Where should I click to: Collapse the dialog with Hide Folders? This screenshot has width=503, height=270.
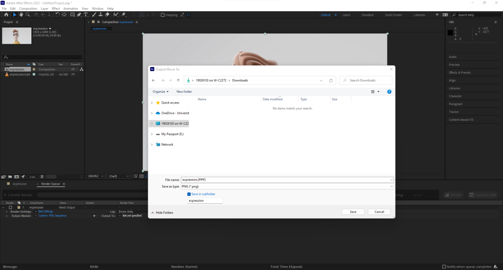point(162,213)
